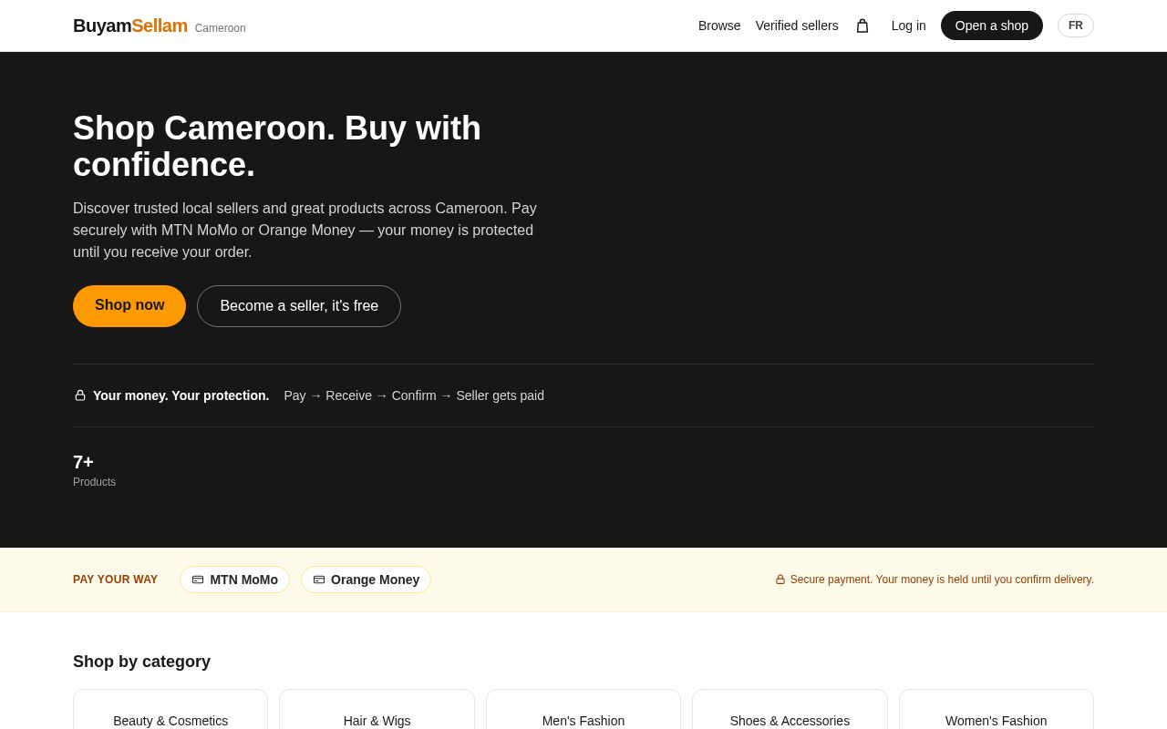The image size is (1167, 729).
Task: Open the Women's Fashion category card
Action: point(997,710)
